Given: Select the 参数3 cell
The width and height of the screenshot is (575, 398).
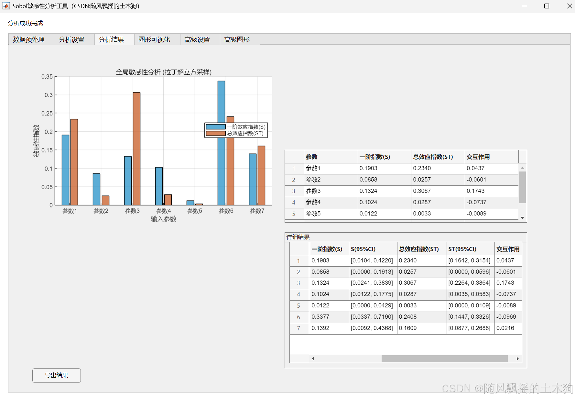Looking at the screenshot, I should pyautogui.click(x=331, y=191).
